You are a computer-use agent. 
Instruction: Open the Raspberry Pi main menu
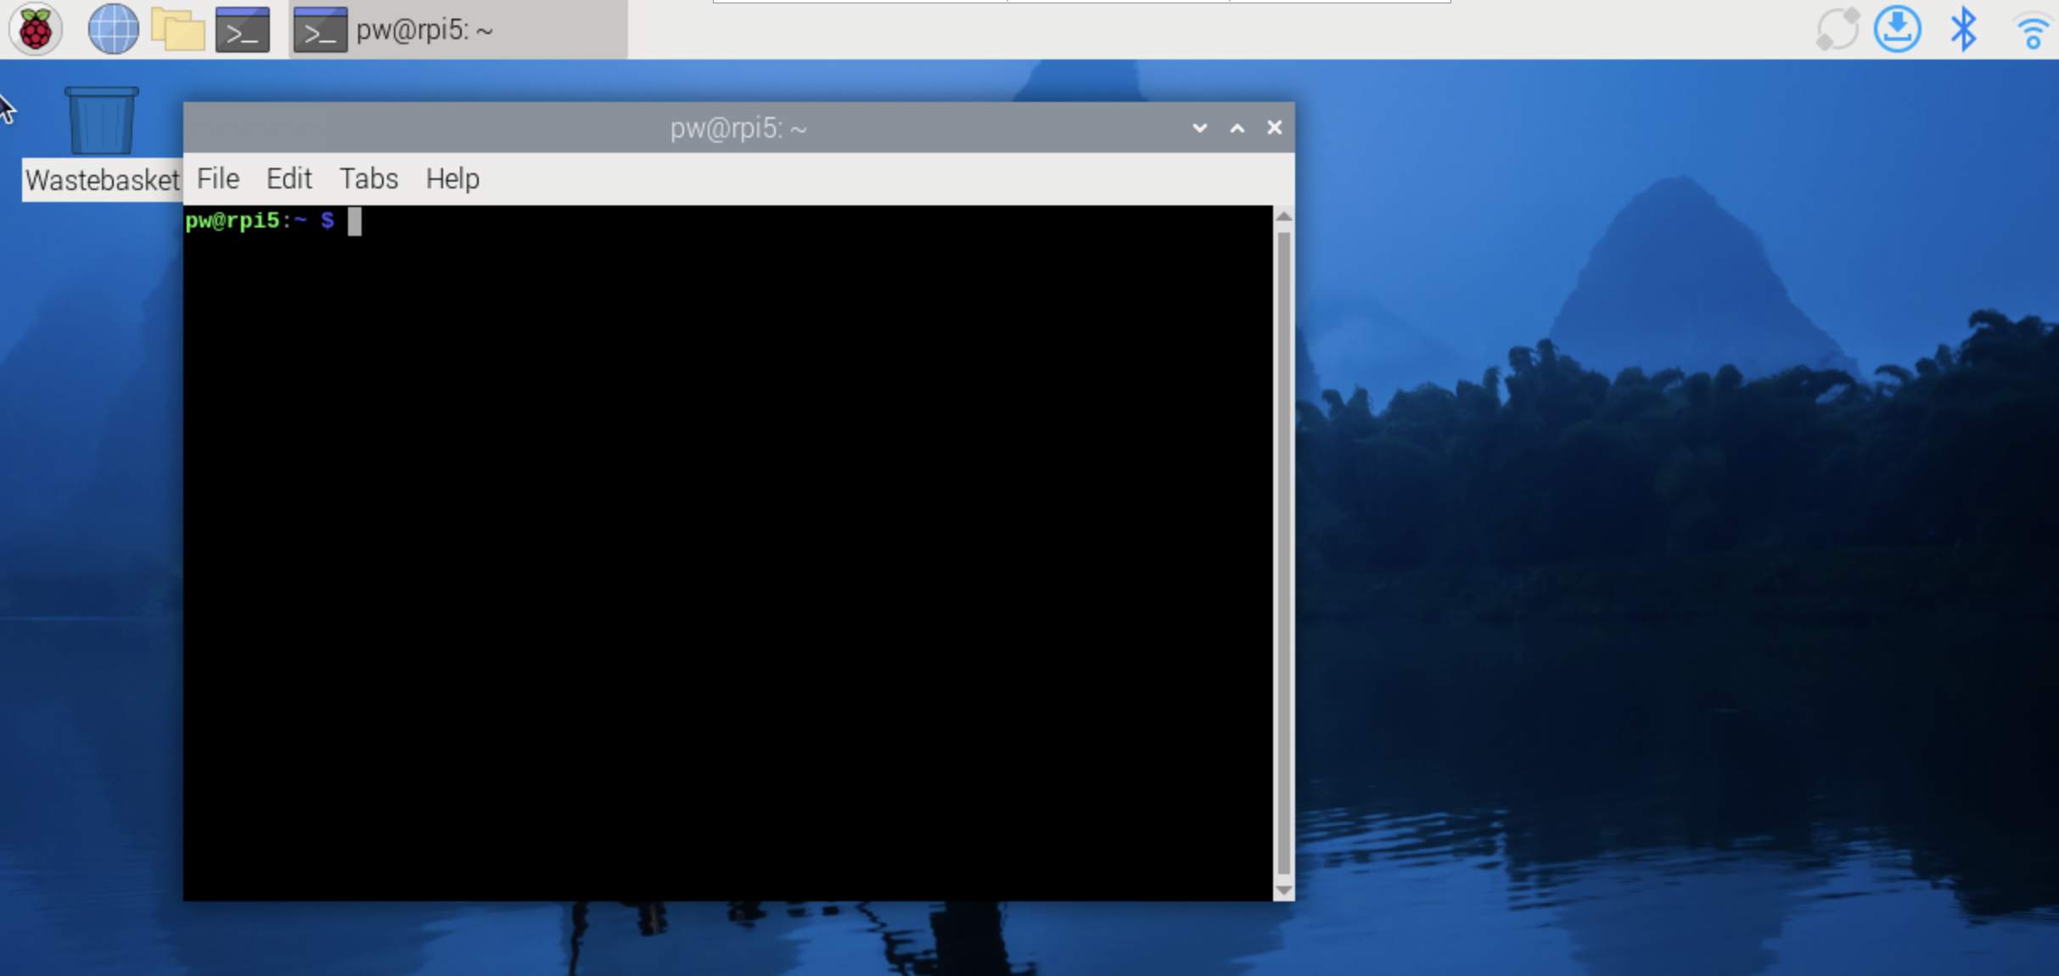point(35,30)
